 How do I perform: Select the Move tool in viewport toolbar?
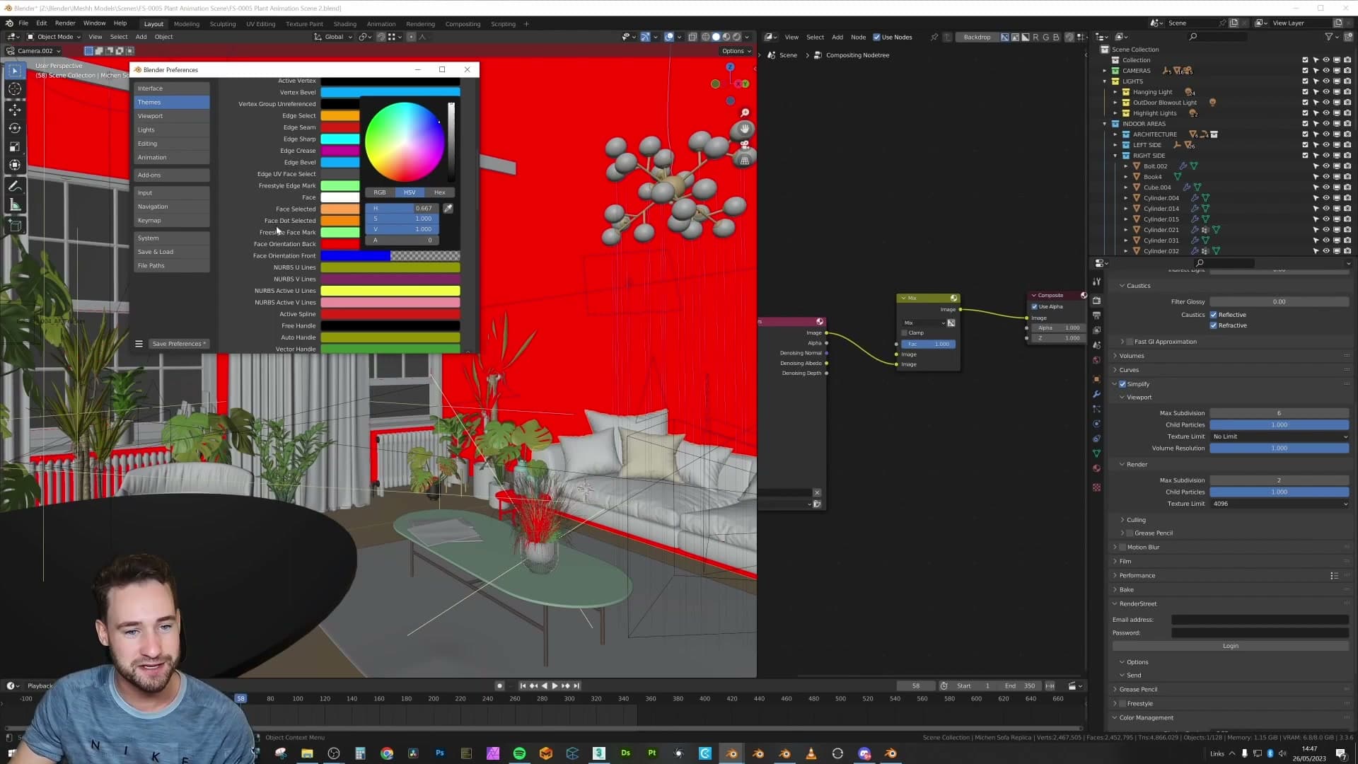15,110
